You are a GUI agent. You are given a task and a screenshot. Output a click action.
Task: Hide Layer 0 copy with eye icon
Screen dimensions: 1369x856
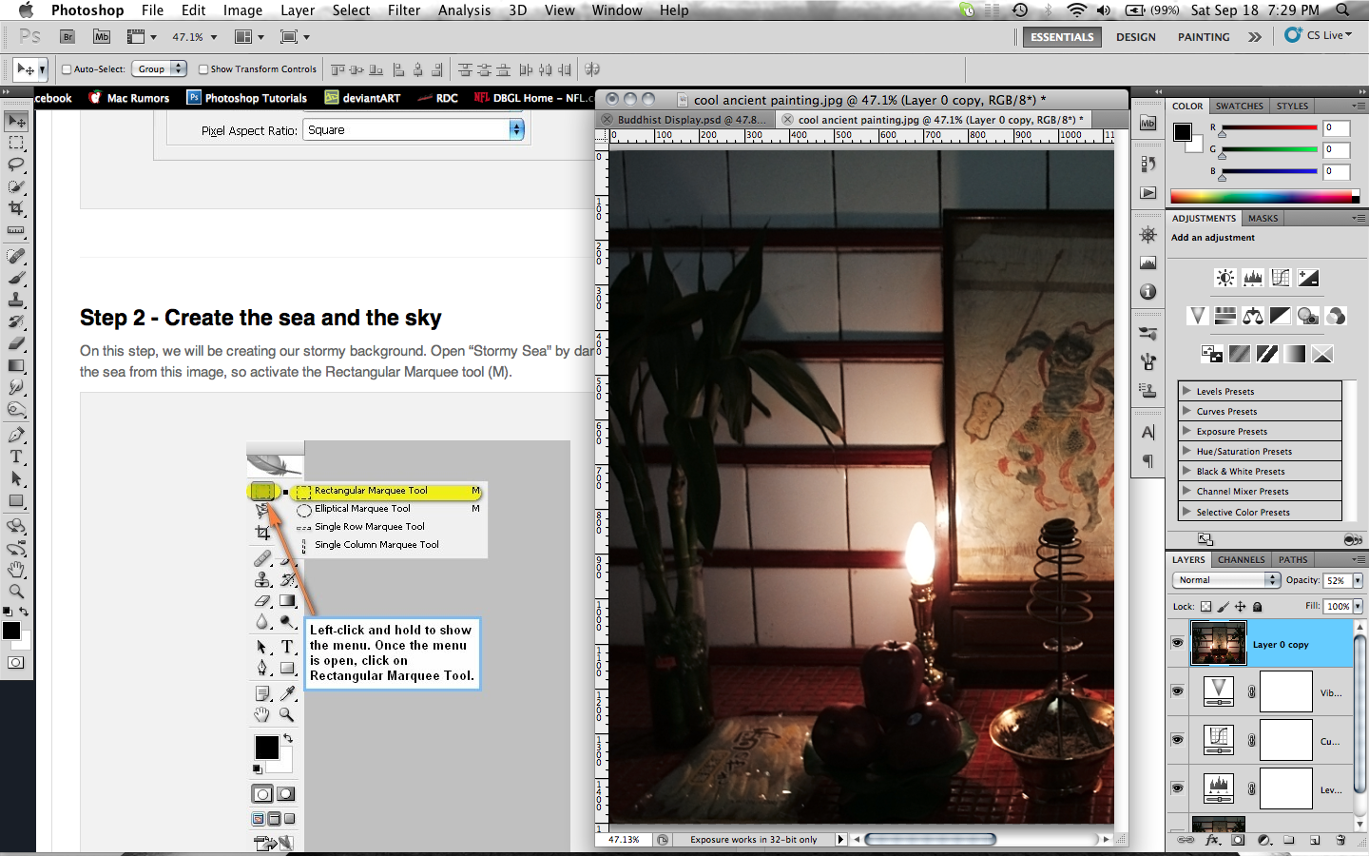[1177, 643]
